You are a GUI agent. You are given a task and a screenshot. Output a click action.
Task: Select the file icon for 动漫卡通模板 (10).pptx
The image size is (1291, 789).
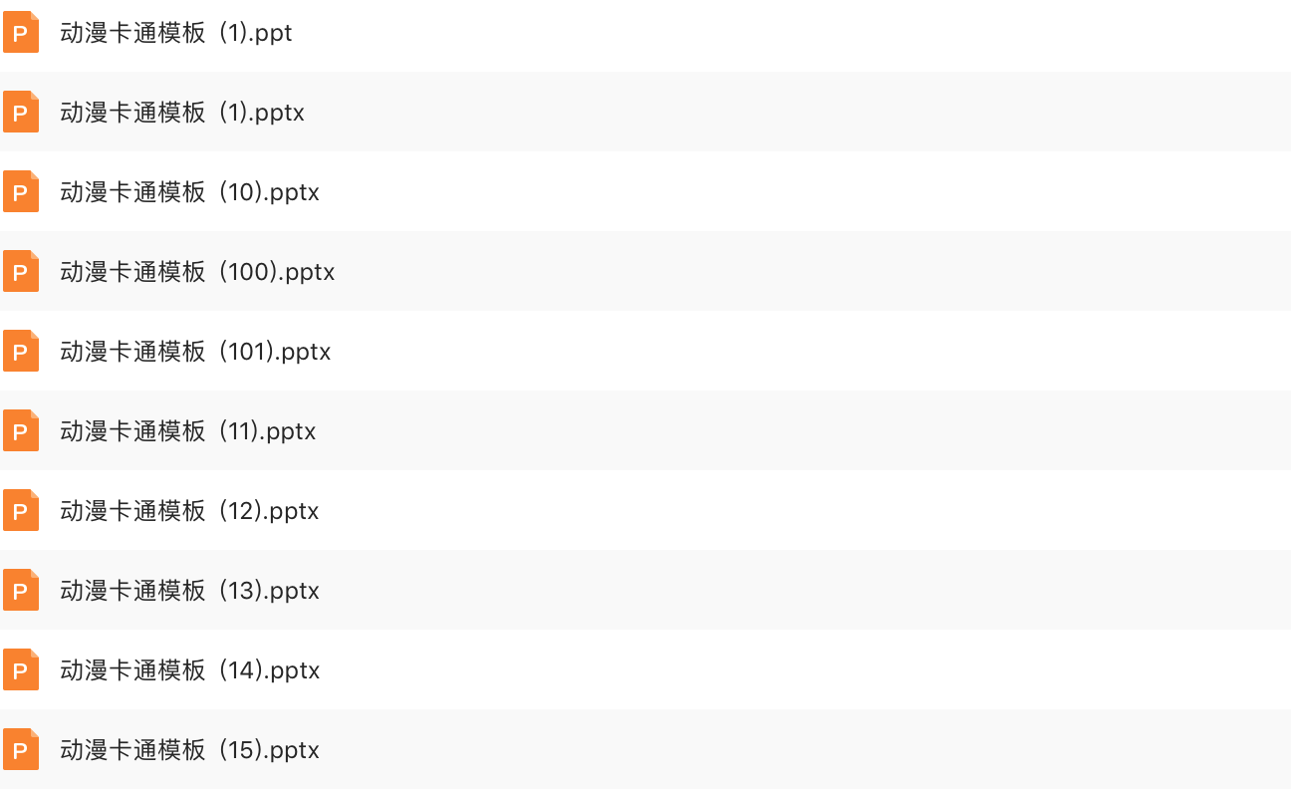pyautogui.click(x=21, y=191)
